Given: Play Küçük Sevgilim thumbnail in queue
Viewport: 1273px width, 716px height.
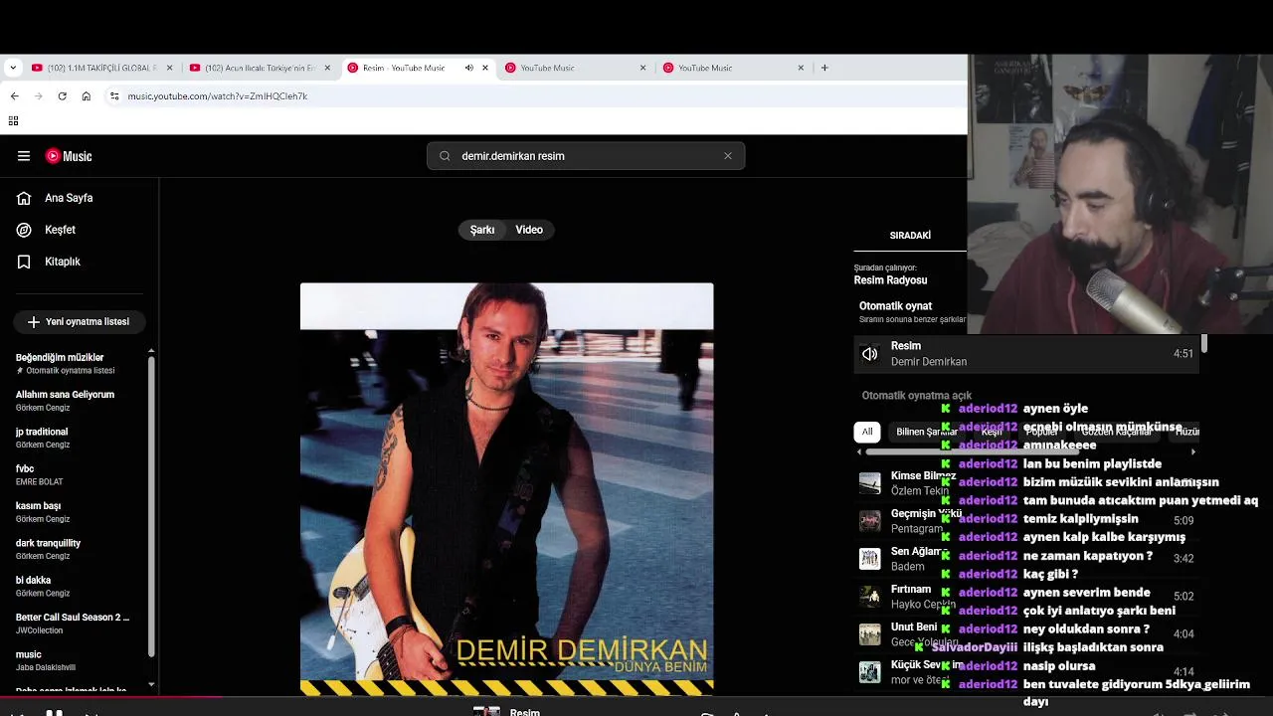Looking at the screenshot, I should pos(870,672).
